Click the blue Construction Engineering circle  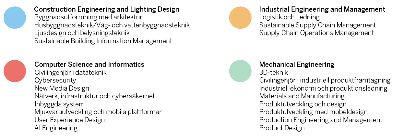click(x=15, y=18)
